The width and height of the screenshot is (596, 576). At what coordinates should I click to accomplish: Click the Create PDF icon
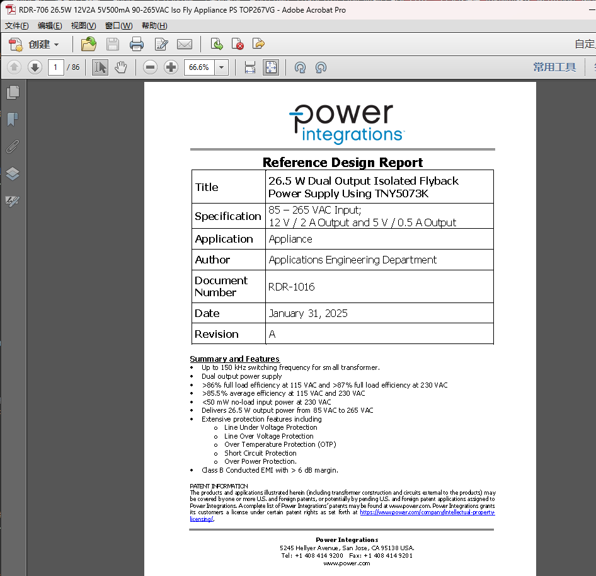point(16,45)
